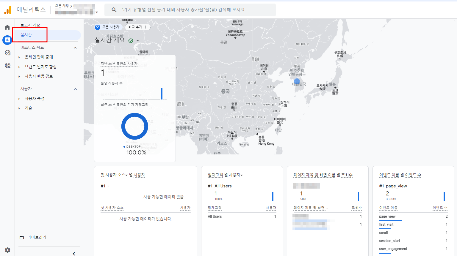Screen dimensions: 457x256
Task: Select the highlighted Reports bar-chart icon
Action: (7, 40)
